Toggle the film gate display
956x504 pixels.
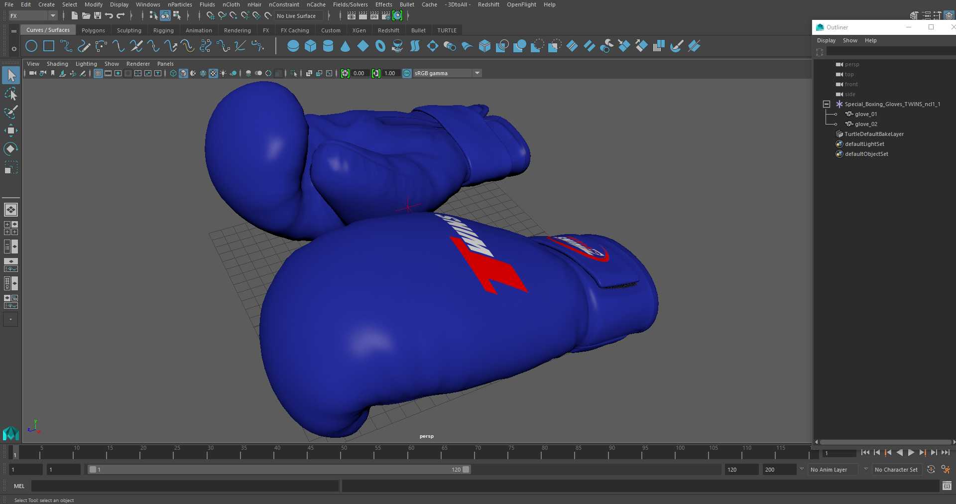(x=108, y=73)
